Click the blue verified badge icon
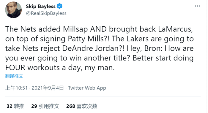 [59, 6]
